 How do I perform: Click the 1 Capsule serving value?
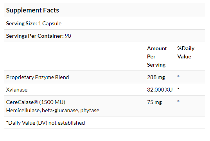pos(50,24)
